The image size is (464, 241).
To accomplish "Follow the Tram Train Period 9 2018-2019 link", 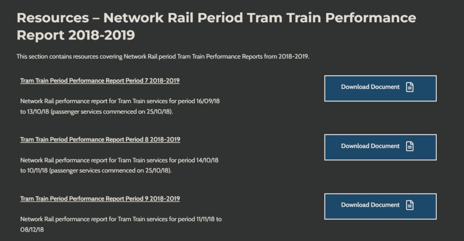I will [100, 198].
